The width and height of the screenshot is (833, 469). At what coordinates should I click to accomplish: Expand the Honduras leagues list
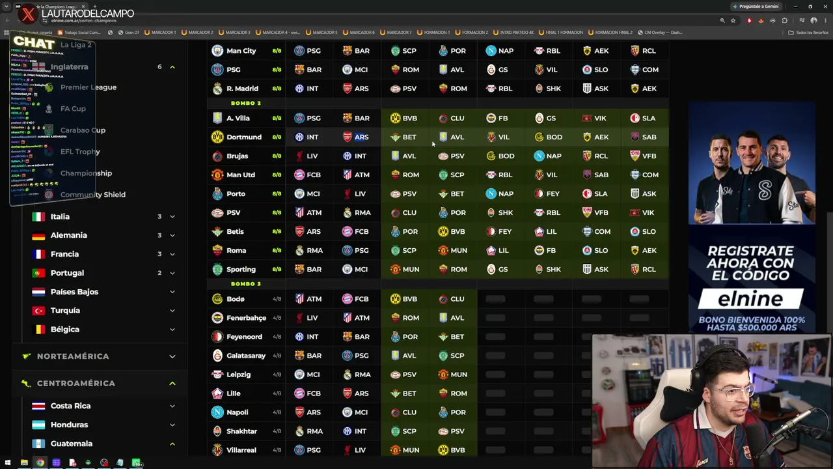point(172,425)
